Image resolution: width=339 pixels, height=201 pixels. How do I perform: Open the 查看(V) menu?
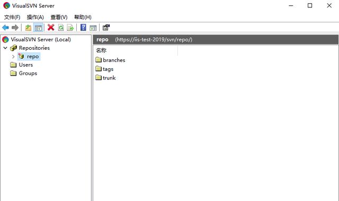click(59, 17)
